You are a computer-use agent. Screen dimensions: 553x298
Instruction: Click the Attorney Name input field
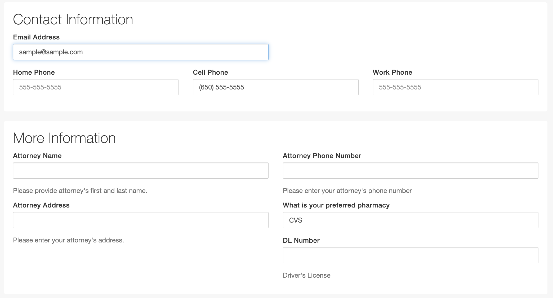coord(141,170)
